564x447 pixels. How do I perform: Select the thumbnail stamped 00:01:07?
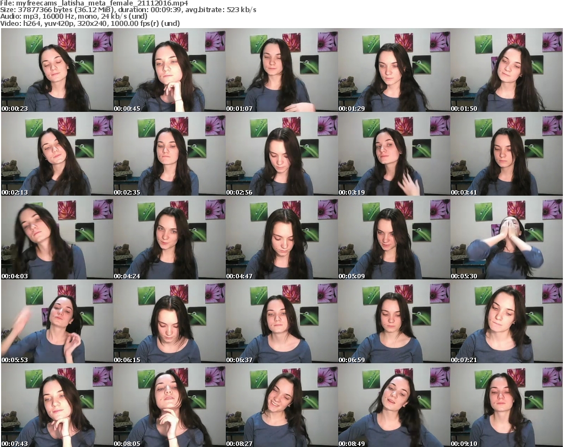tap(281, 70)
